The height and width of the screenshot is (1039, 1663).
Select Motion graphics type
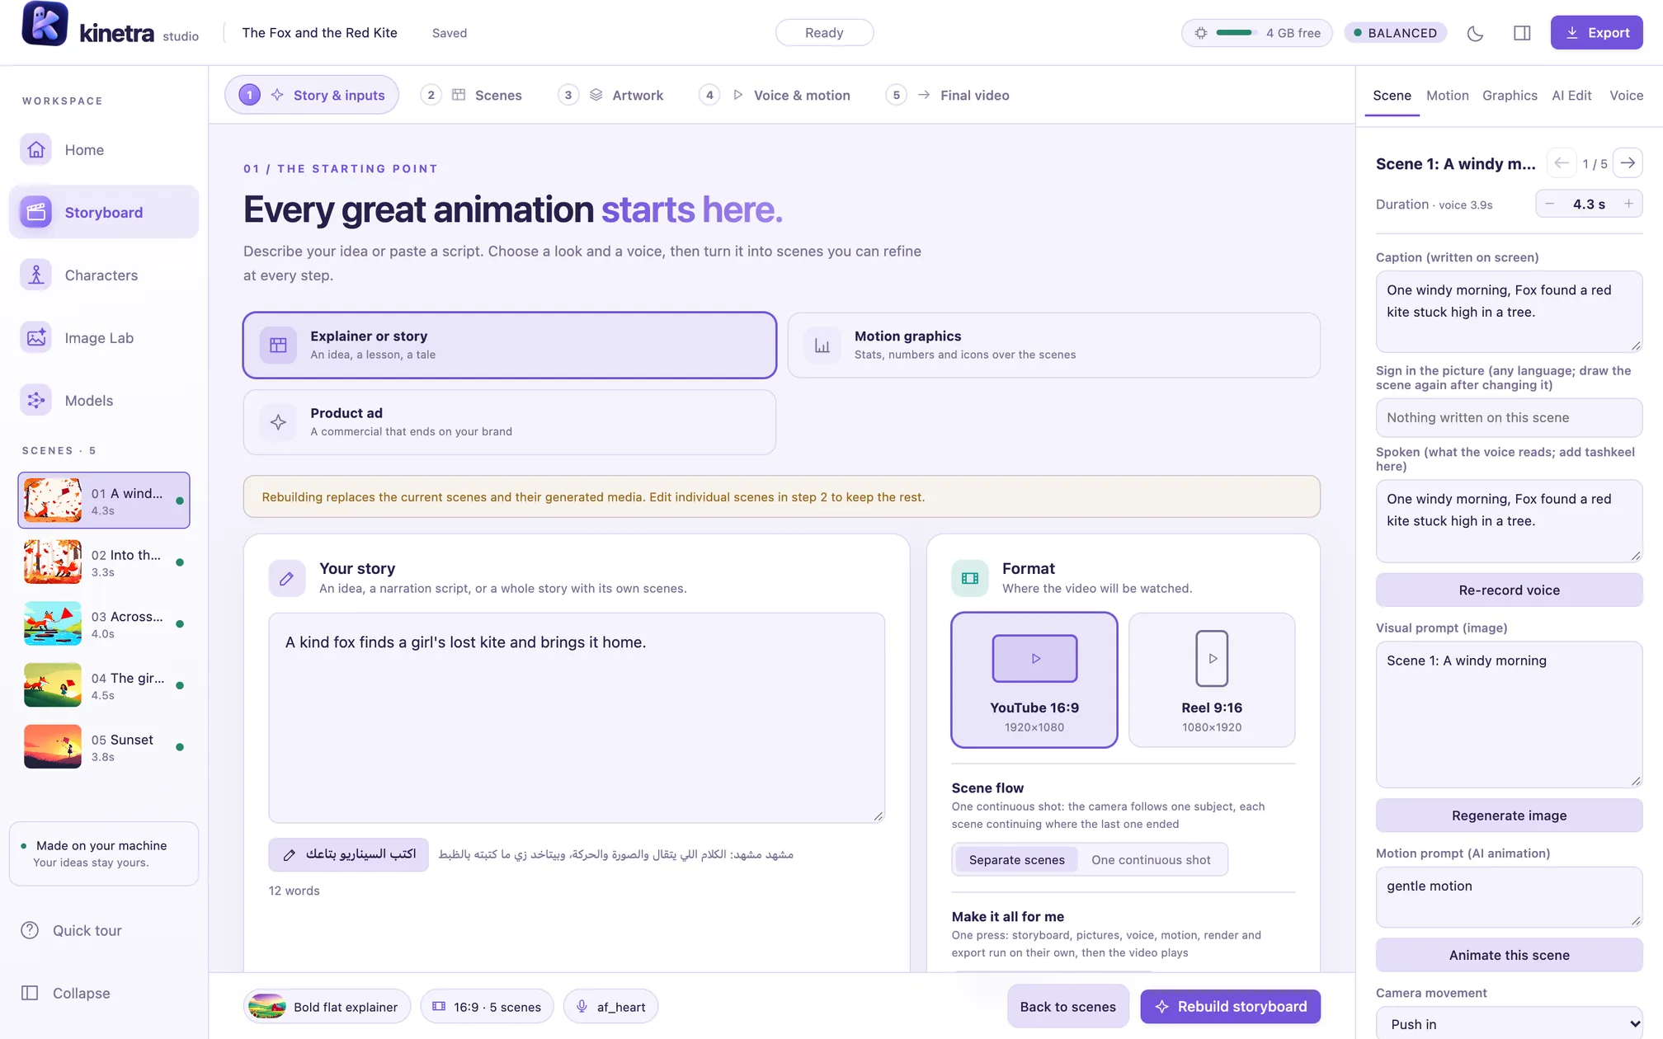(1053, 345)
